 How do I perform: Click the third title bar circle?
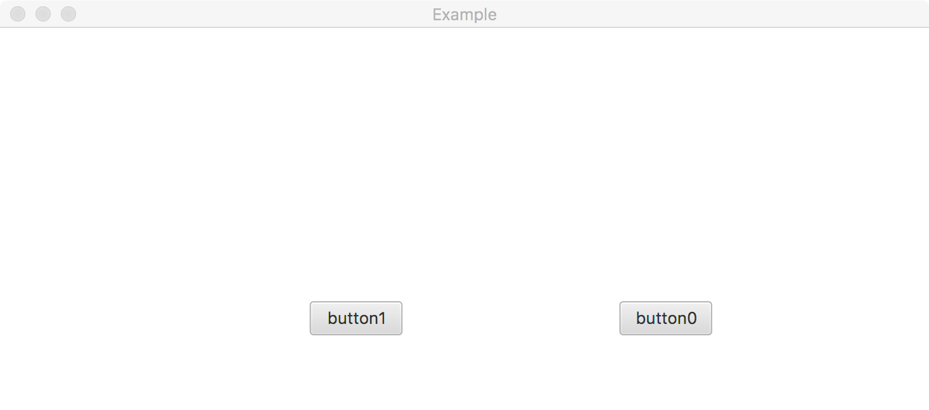pos(68,14)
